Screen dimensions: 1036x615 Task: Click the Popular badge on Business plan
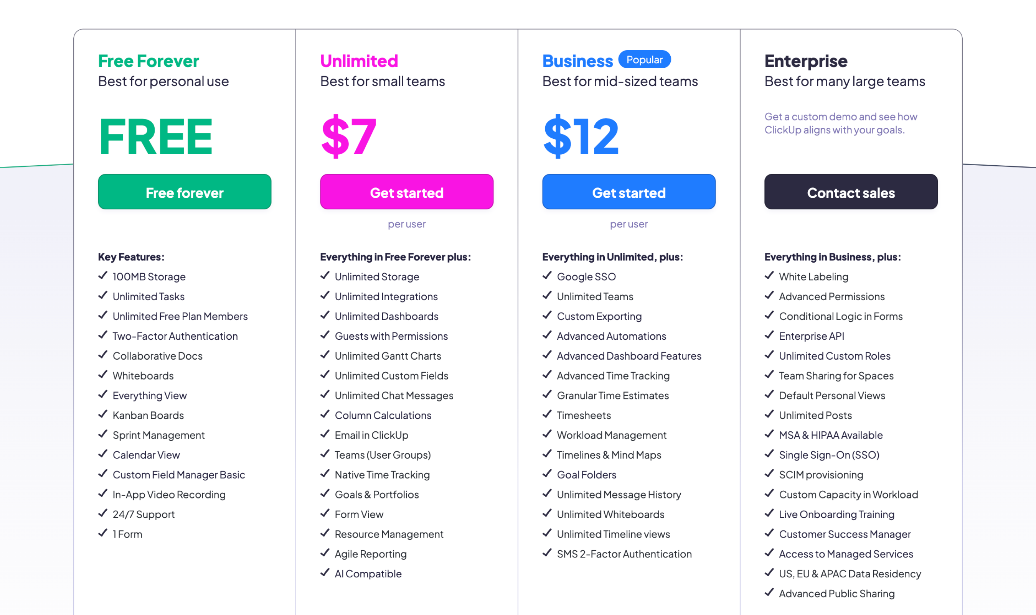pyautogui.click(x=644, y=59)
